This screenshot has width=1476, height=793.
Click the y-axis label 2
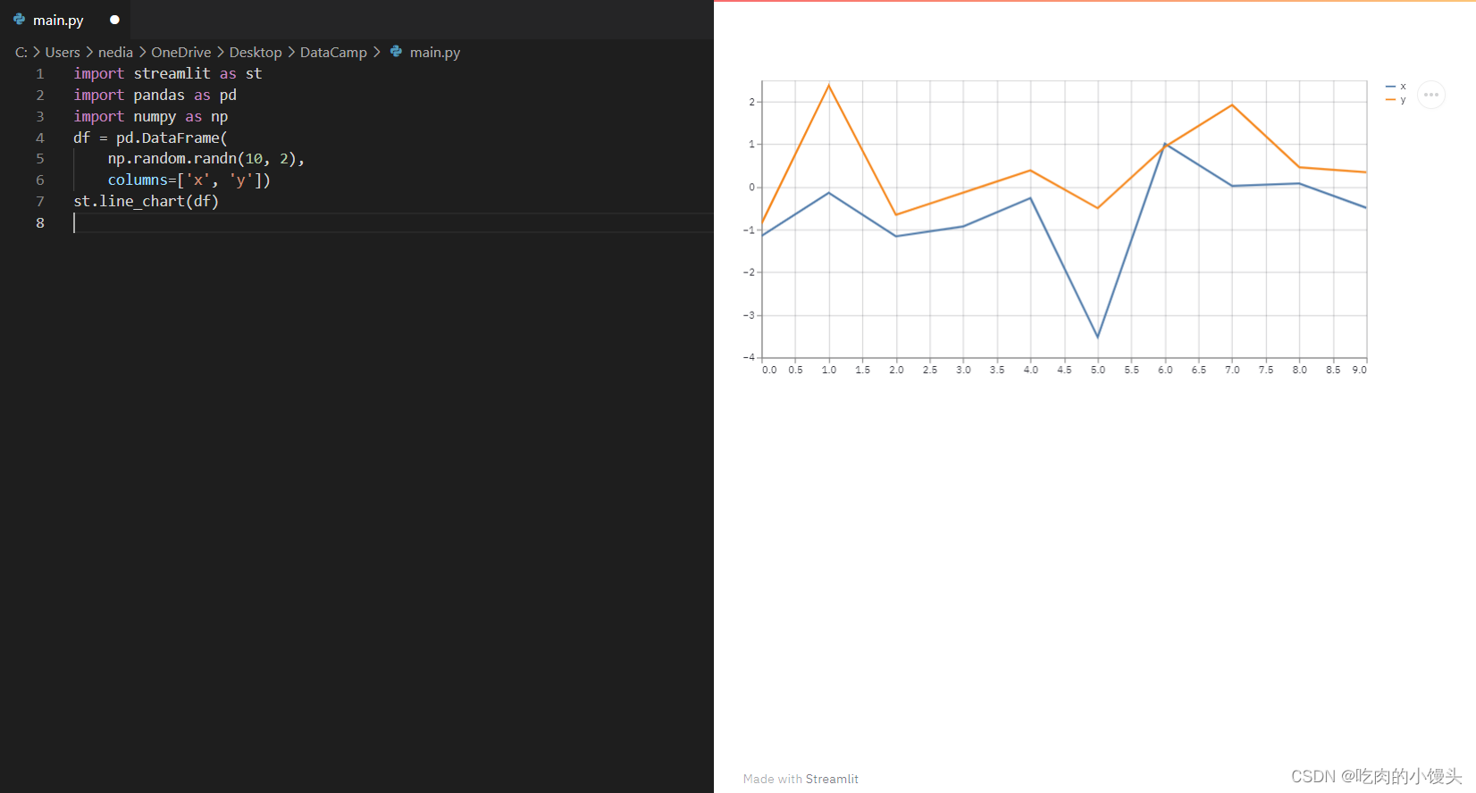(x=751, y=102)
